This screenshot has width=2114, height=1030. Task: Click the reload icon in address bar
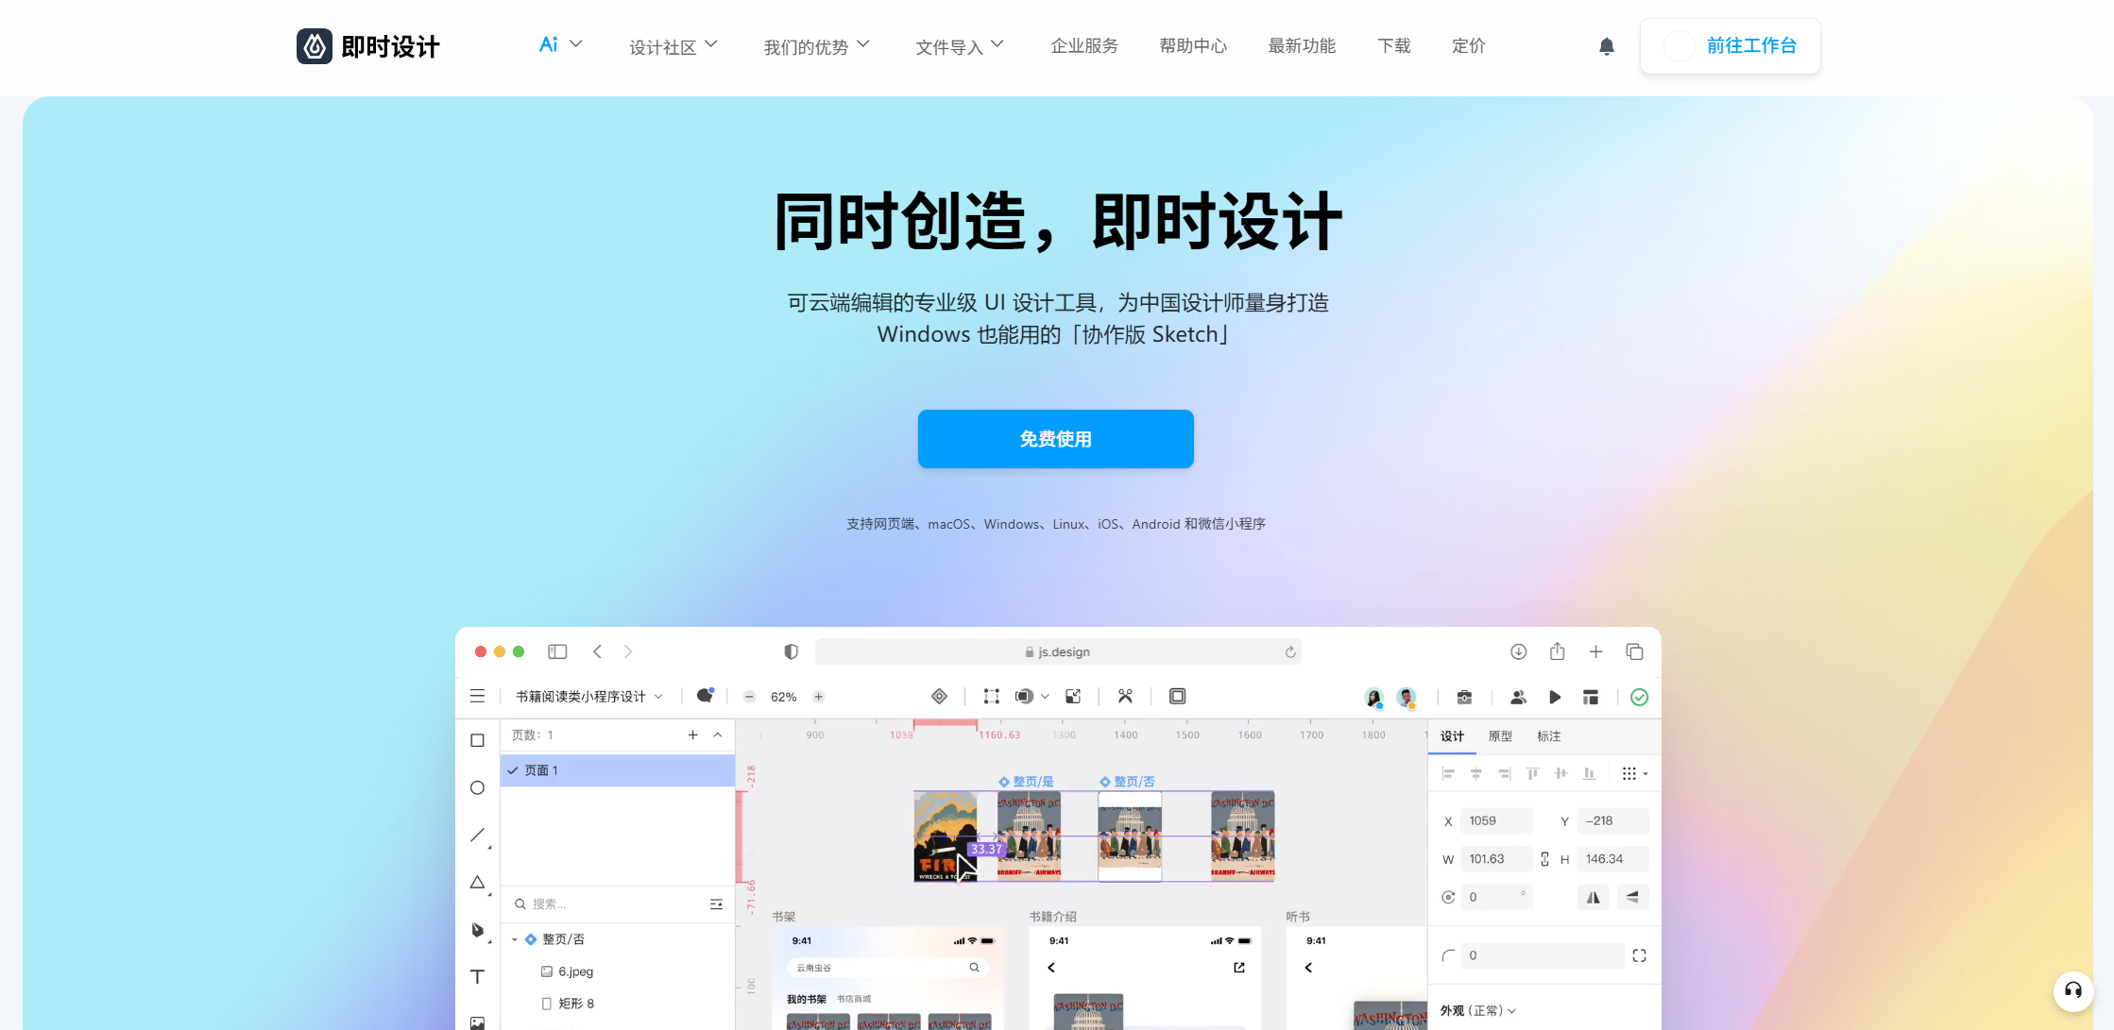point(1290,652)
